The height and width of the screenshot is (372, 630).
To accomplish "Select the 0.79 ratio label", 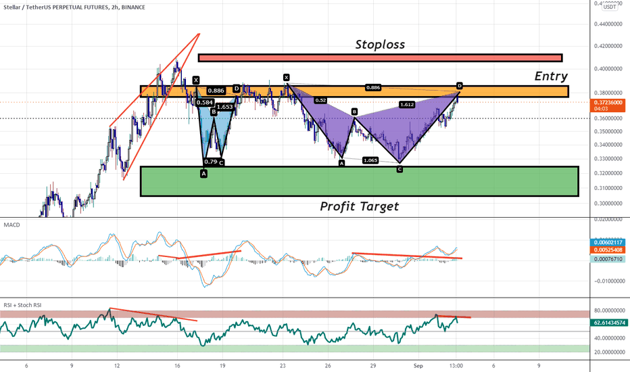I will click(210, 162).
